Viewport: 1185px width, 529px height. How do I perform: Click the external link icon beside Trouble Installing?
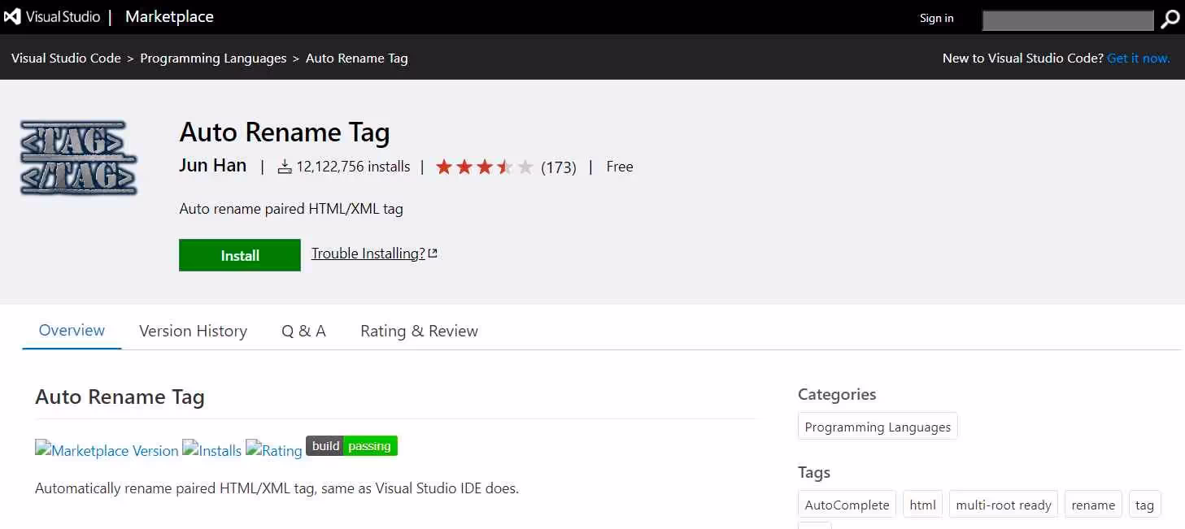433,254
